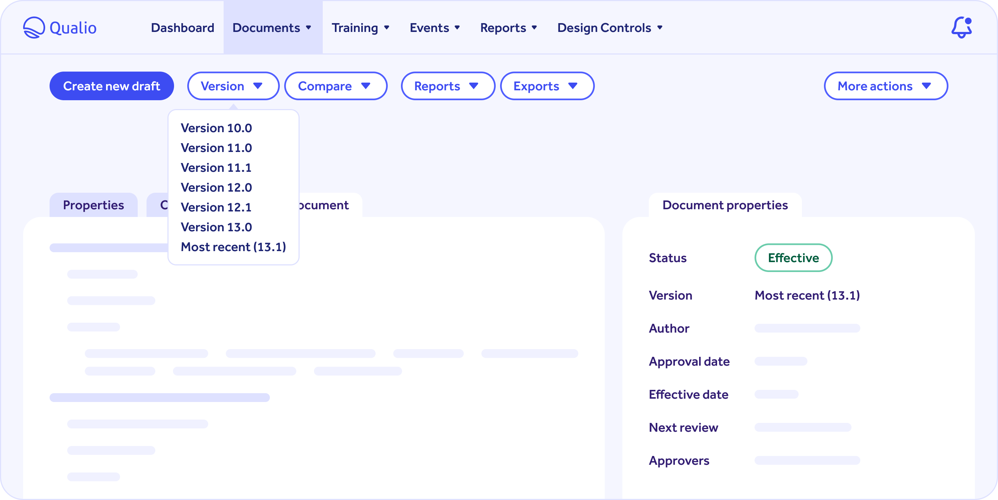Image resolution: width=998 pixels, height=500 pixels.
Task: Expand the Compare options
Action: coord(336,86)
